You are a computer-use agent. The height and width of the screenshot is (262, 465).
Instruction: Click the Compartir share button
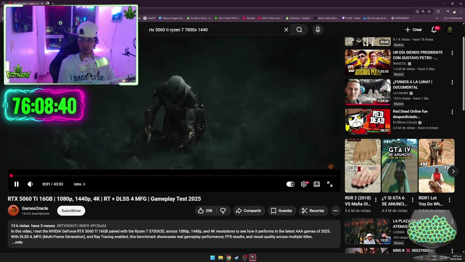click(248, 211)
